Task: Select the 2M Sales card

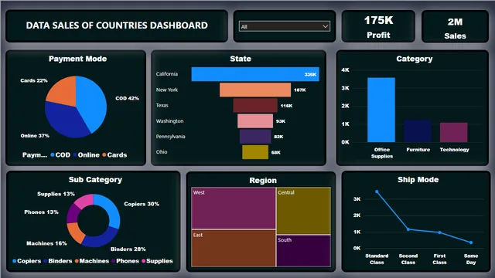Action: coord(455,27)
